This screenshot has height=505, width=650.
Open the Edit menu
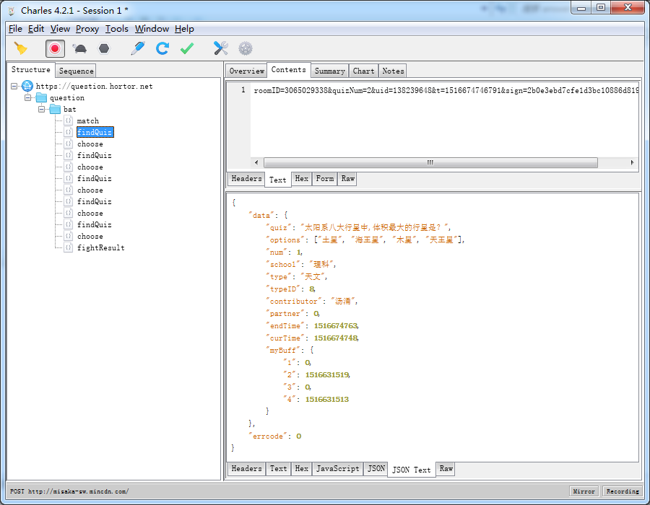[36, 29]
